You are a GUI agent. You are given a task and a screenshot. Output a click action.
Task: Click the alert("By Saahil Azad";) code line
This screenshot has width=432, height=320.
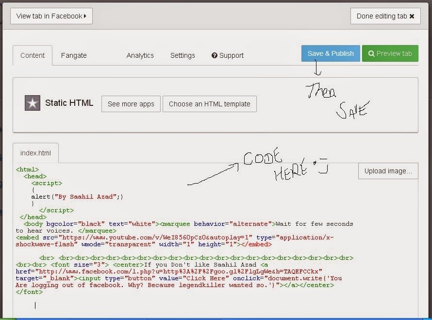pyautogui.click(x=77, y=197)
